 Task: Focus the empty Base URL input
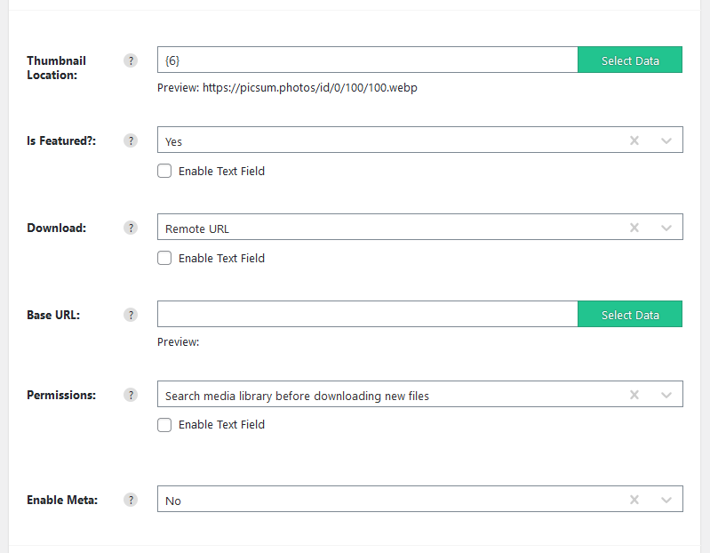tap(368, 315)
